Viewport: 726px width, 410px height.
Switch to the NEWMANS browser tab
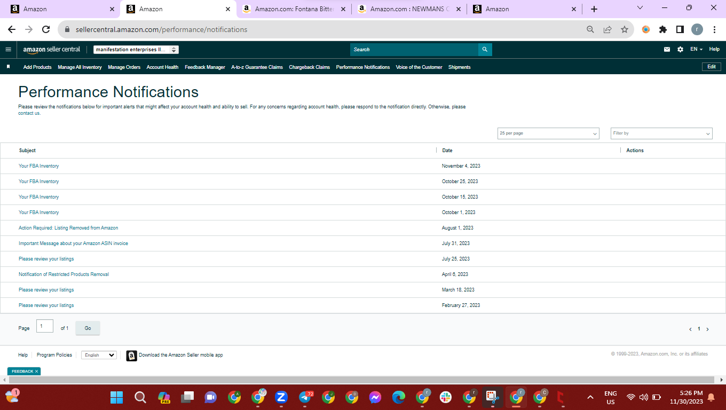409,9
